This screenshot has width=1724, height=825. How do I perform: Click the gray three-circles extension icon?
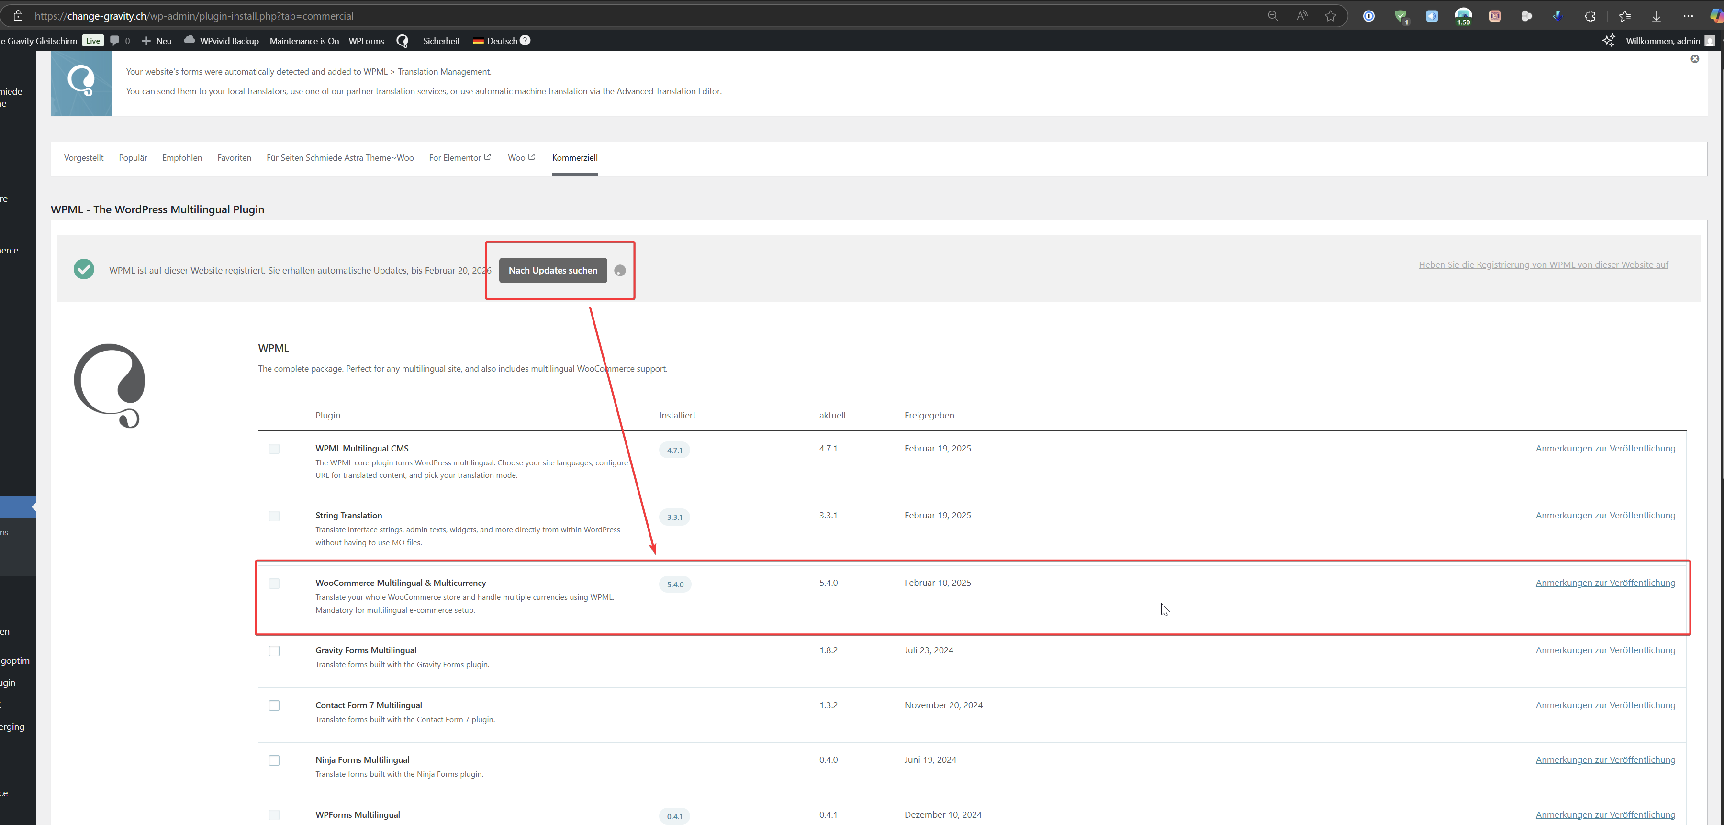[x=1527, y=15]
